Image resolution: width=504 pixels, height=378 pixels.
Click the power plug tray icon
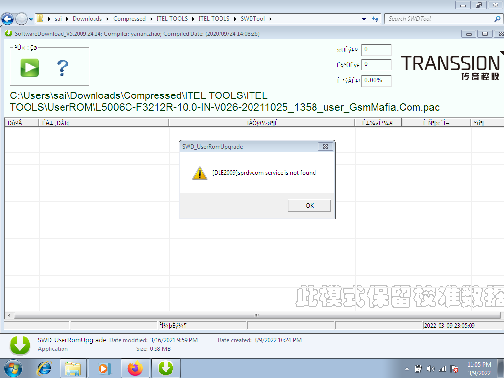click(x=418, y=369)
